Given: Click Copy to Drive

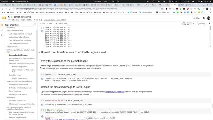Looking at the screenshot, I should 61,24.
